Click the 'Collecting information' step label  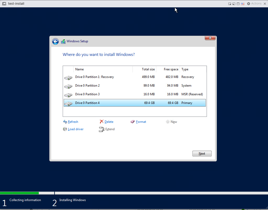pos(25,200)
